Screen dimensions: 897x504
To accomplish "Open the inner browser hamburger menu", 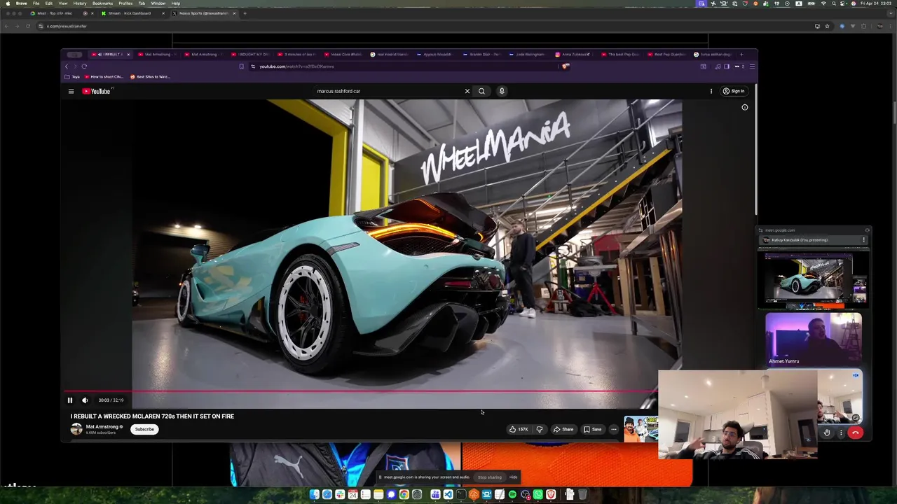I will (x=752, y=66).
